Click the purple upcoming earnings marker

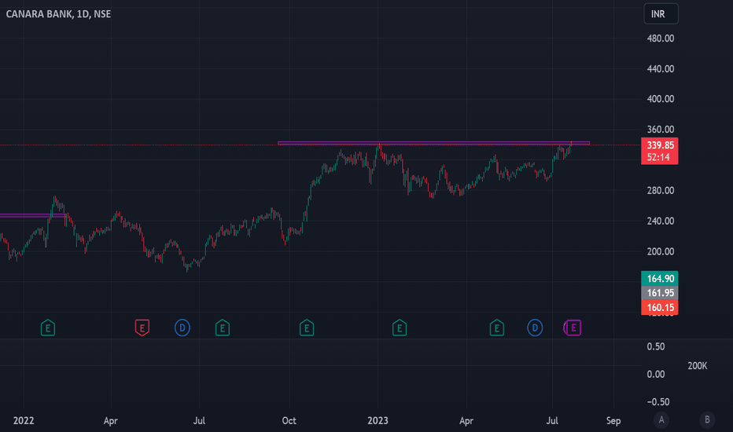pyautogui.click(x=573, y=328)
